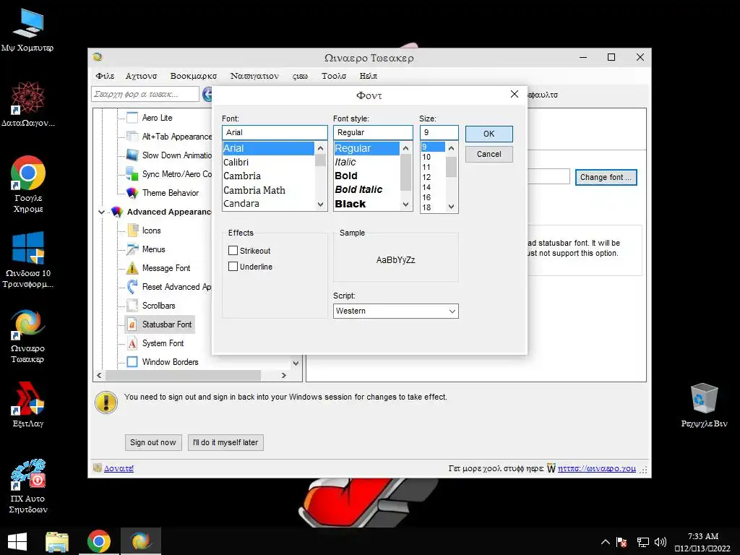Select Cambria Math in the Font list
Viewport: 740px width, 555px height.
pos(268,190)
